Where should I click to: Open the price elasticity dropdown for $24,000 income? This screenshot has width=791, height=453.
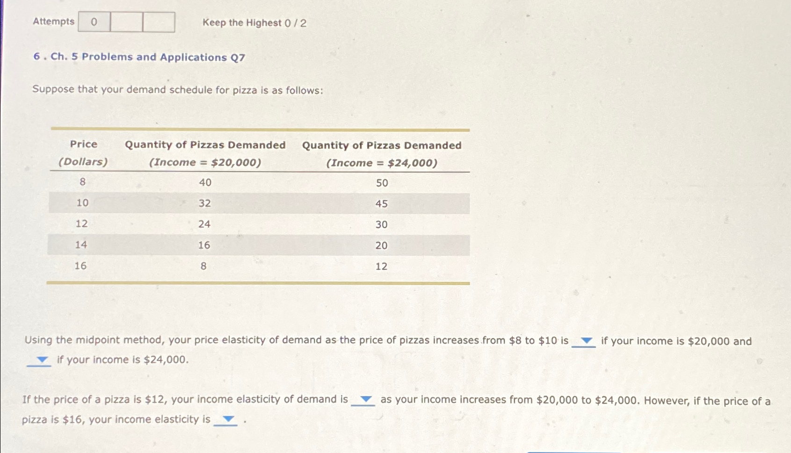tap(41, 360)
